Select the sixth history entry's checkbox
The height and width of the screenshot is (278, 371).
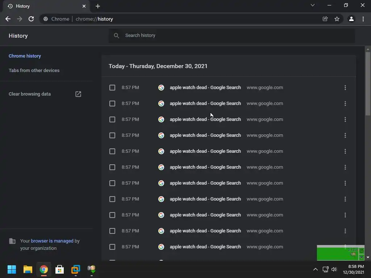(x=112, y=167)
